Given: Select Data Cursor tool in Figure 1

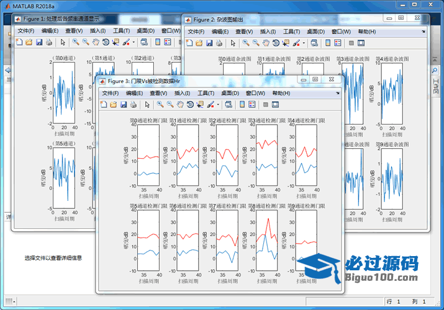Looking at the screenshot, I should [116, 42].
